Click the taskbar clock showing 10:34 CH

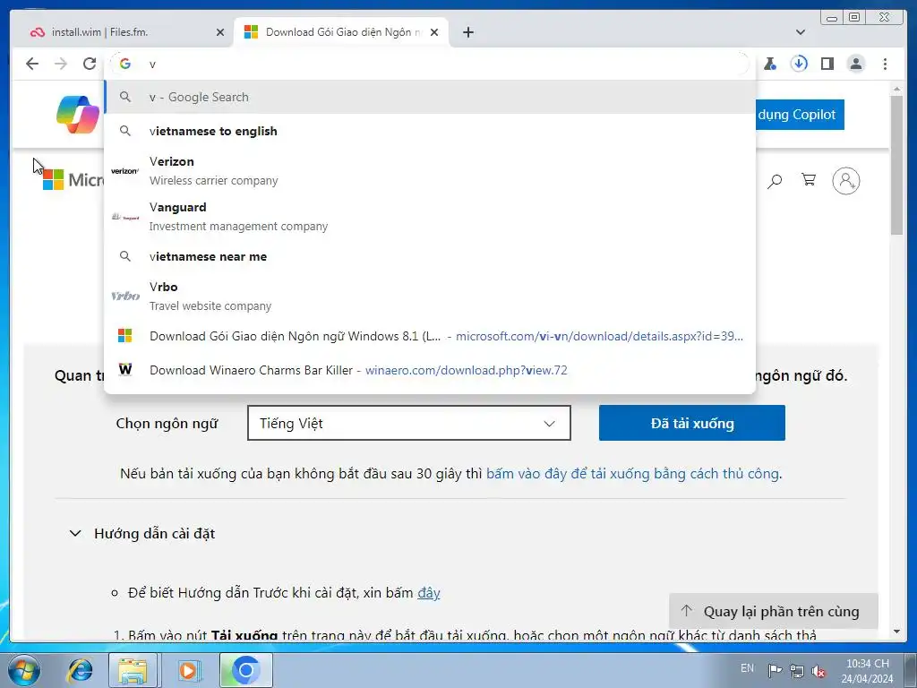(867, 671)
